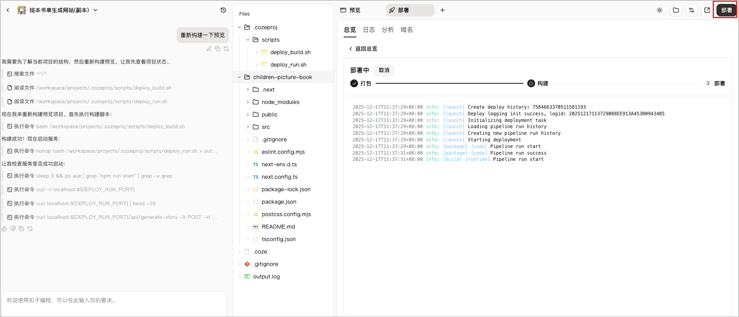
Task: Switch to the 日志 tab
Action: 369,30
